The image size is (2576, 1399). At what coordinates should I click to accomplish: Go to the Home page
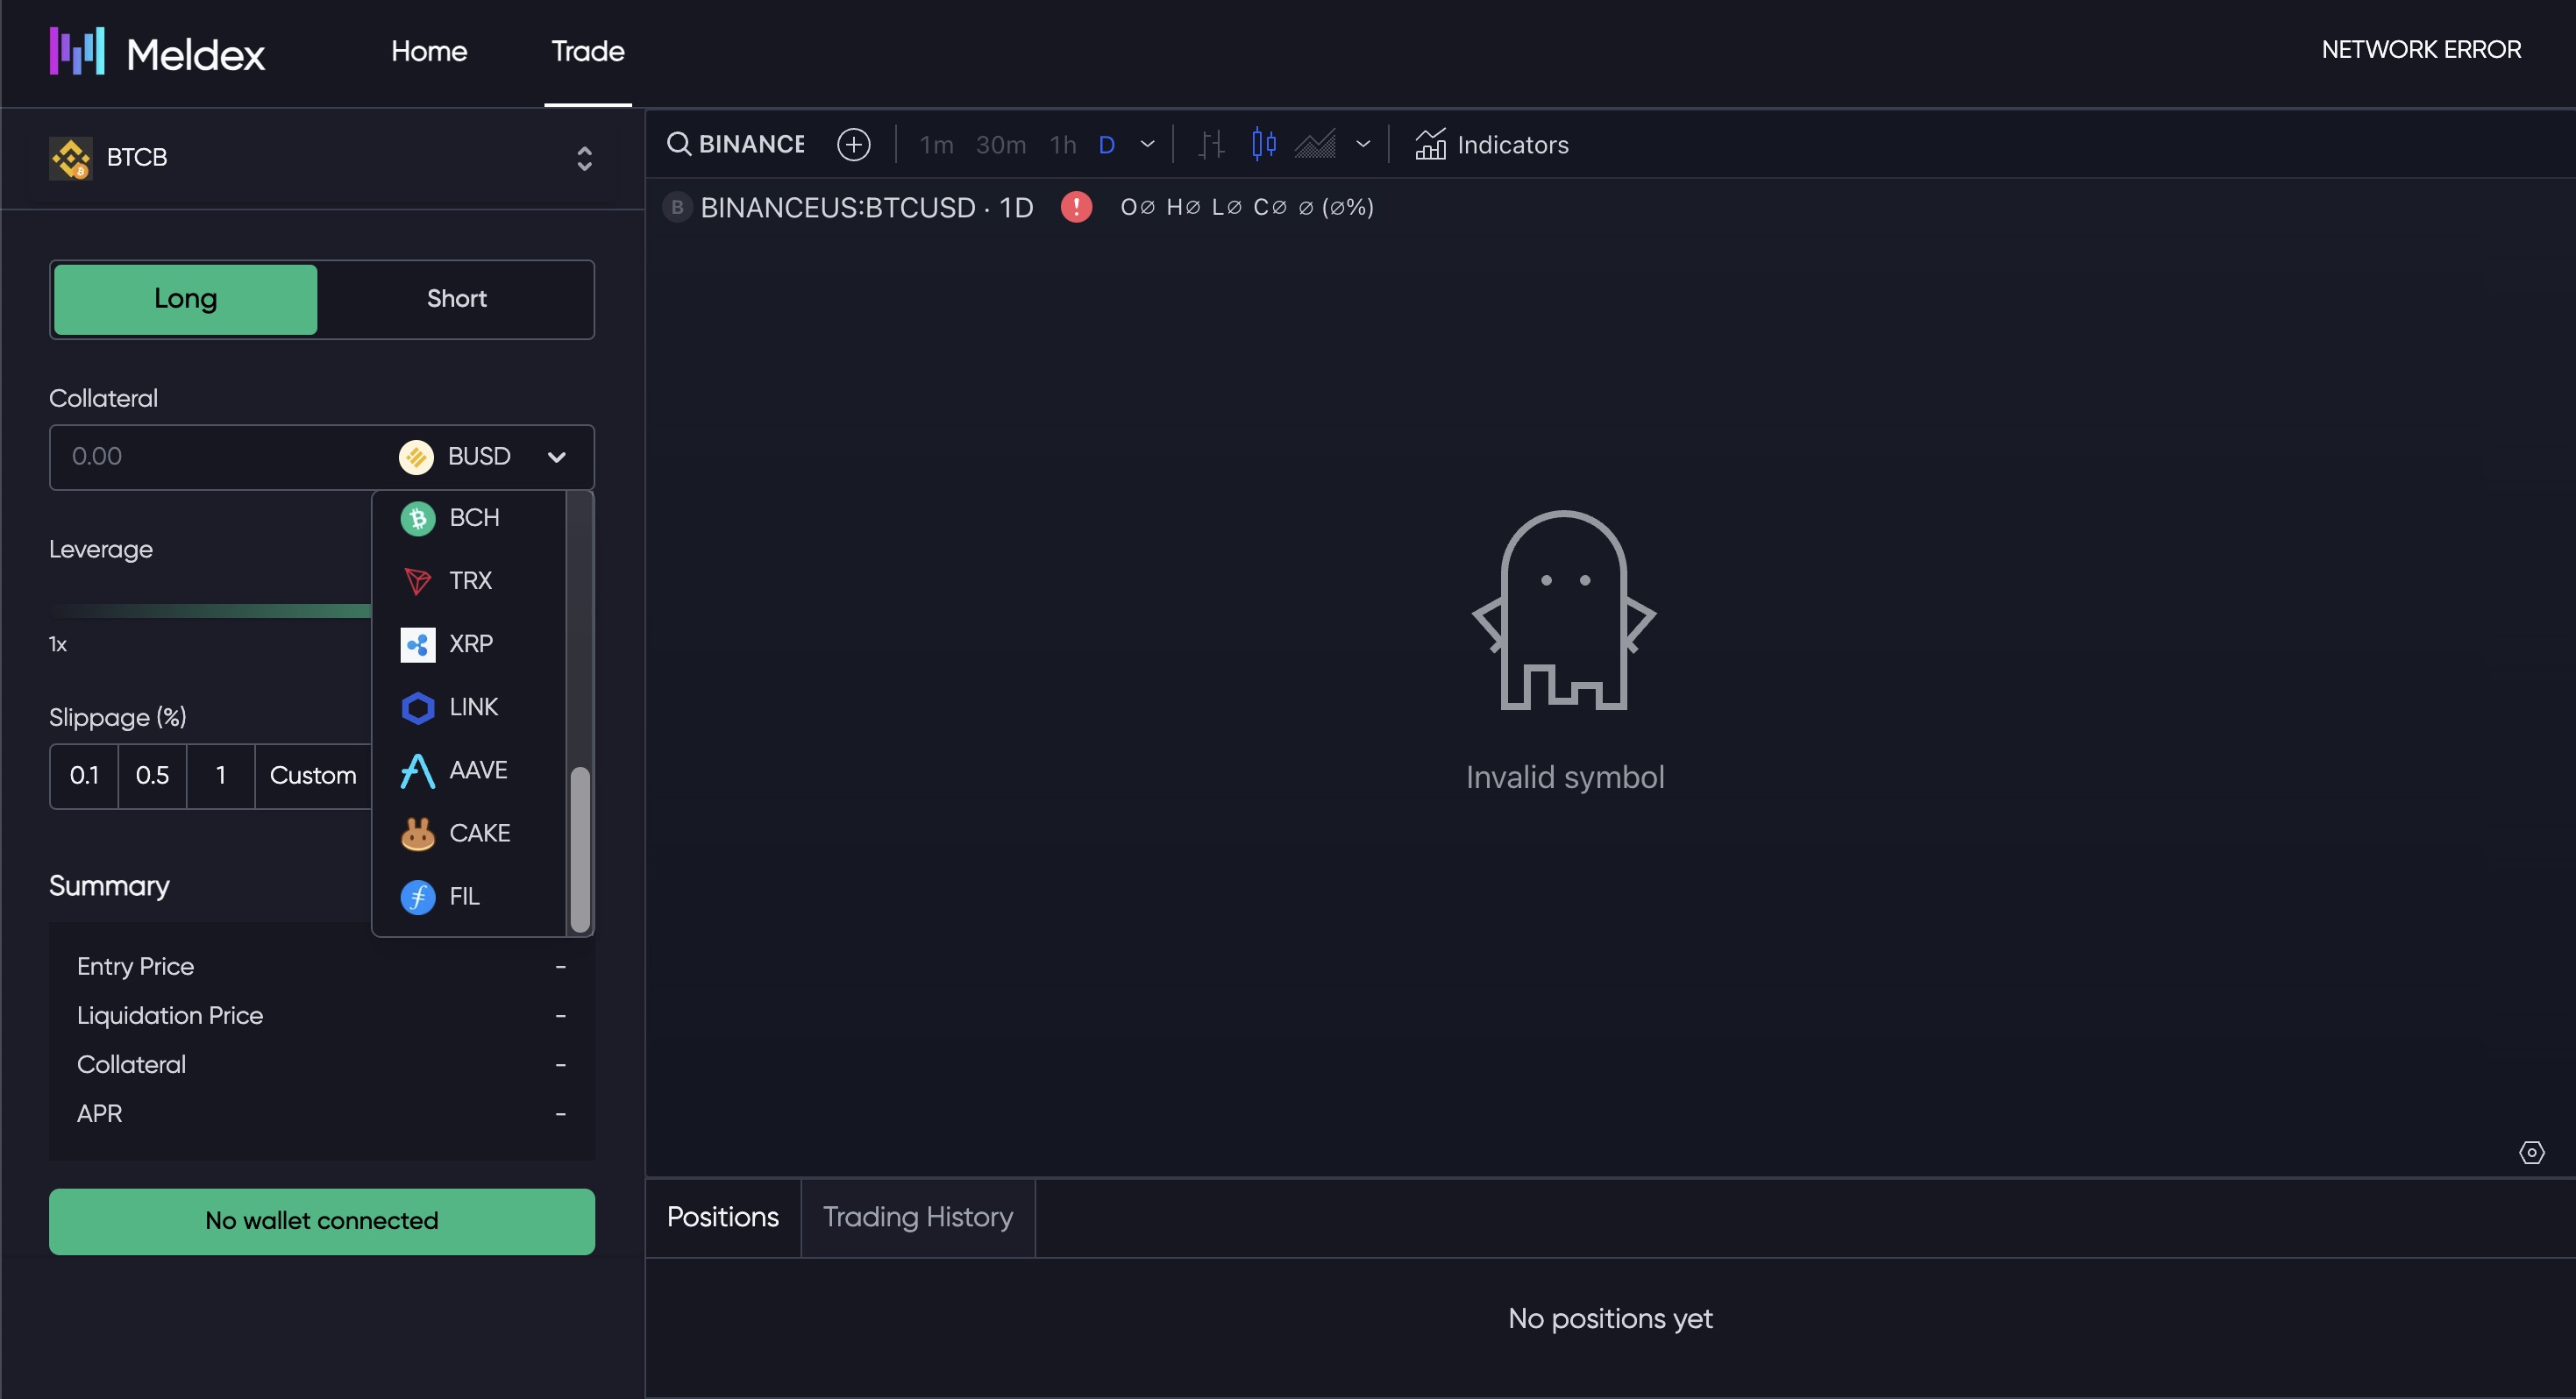[429, 51]
